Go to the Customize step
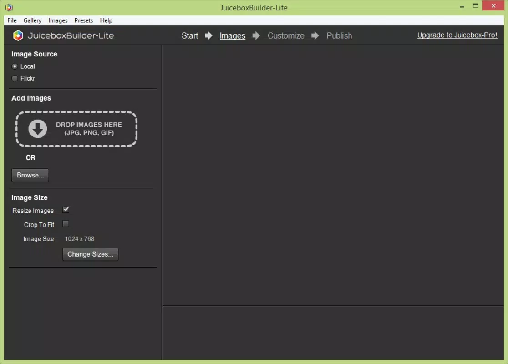This screenshot has height=364, width=508. [286, 35]
